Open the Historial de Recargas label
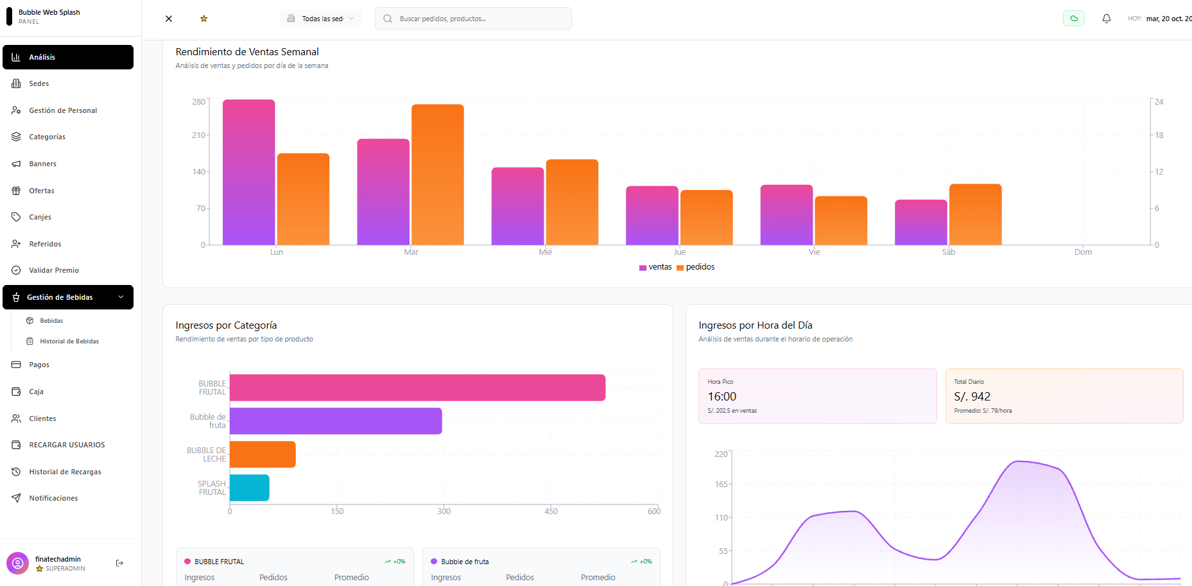1192x586 pixels. (x=65, y=472)
